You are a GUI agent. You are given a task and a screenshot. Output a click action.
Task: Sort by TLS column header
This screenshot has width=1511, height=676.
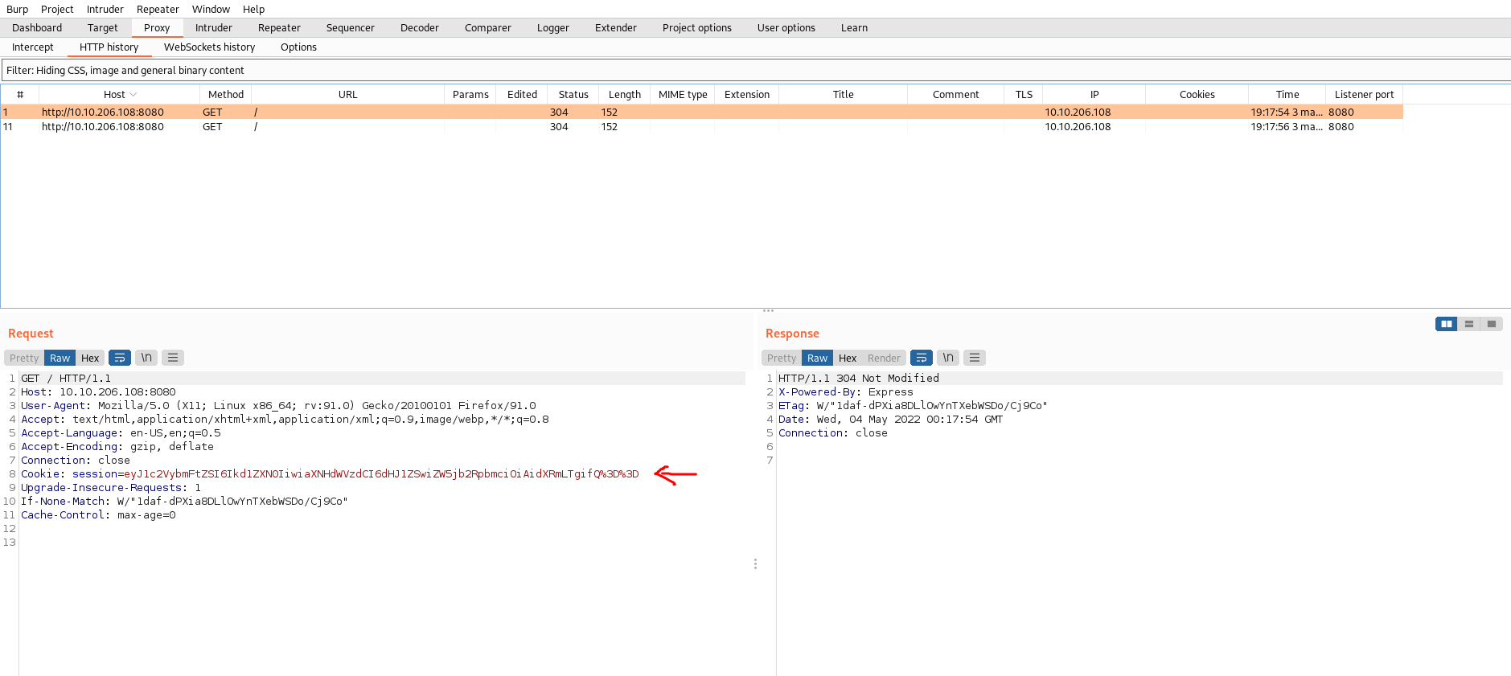tap(1024, 95)
